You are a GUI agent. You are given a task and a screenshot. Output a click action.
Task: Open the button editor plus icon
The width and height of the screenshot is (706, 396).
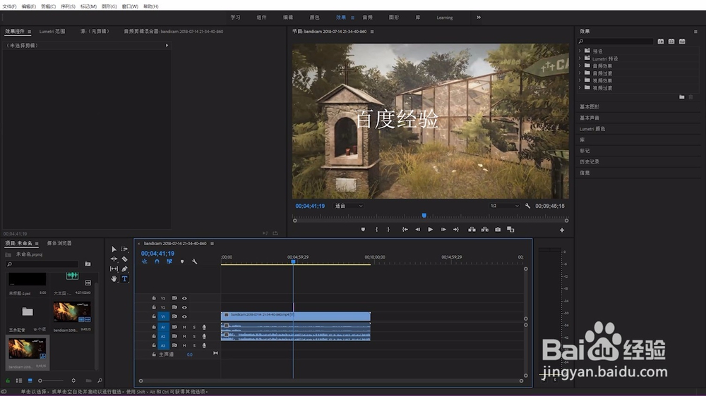(562, 230)
